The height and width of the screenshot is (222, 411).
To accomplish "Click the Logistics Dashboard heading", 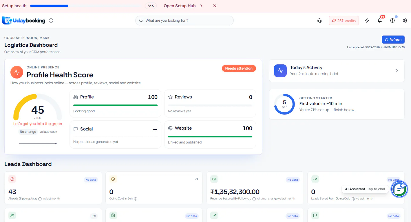I will 31,45.
